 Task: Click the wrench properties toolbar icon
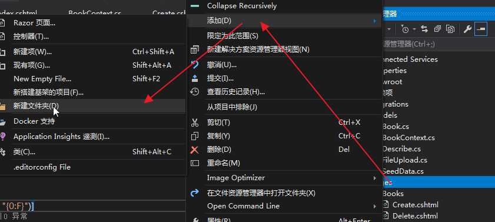[x=467, y=29]
